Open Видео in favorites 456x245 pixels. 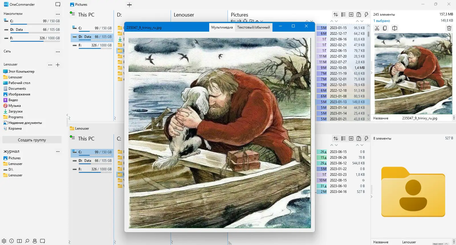coord(11,100)
